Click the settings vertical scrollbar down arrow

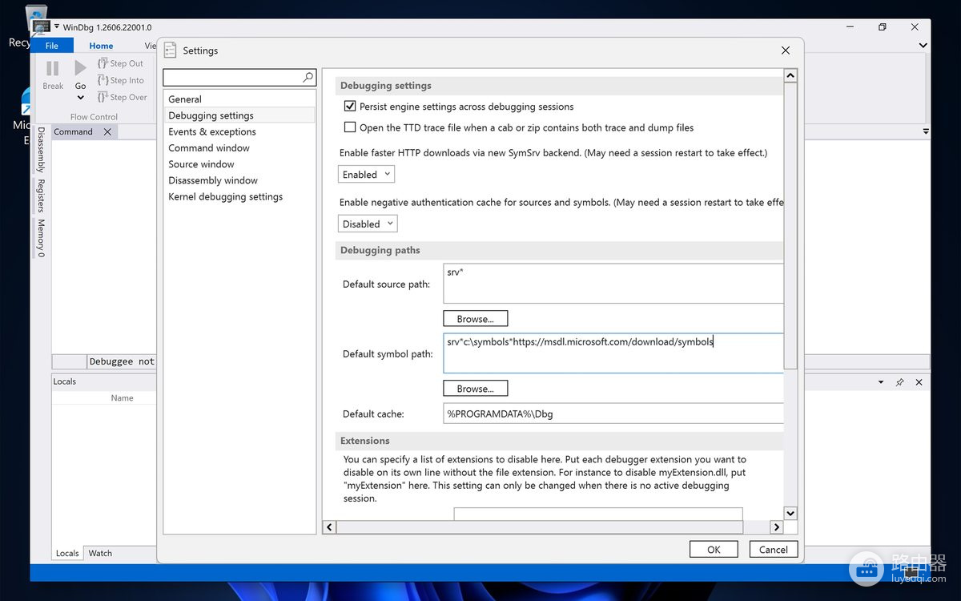(x=790, y=513)
